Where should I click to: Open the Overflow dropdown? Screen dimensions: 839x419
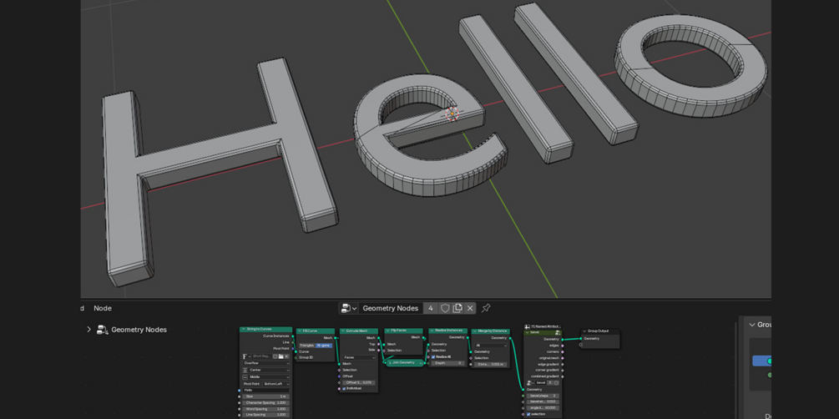pos(266,363)
